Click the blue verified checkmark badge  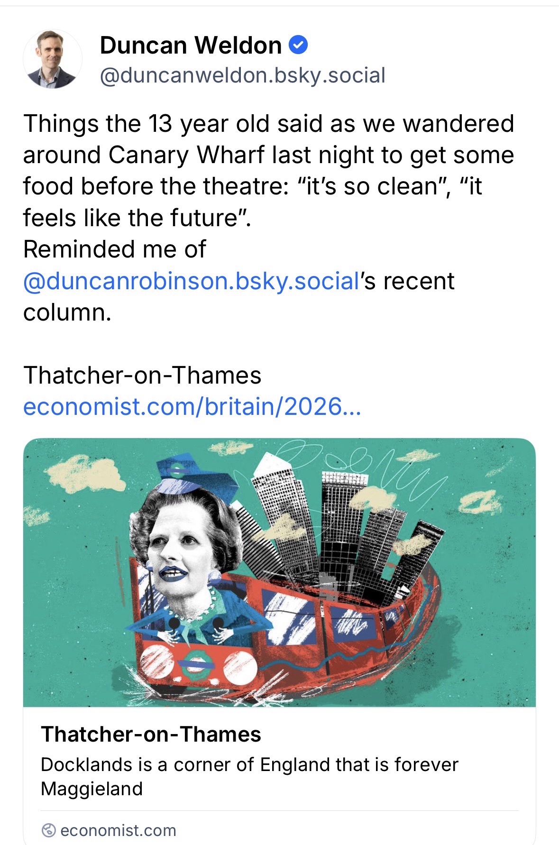coord(298,45)
